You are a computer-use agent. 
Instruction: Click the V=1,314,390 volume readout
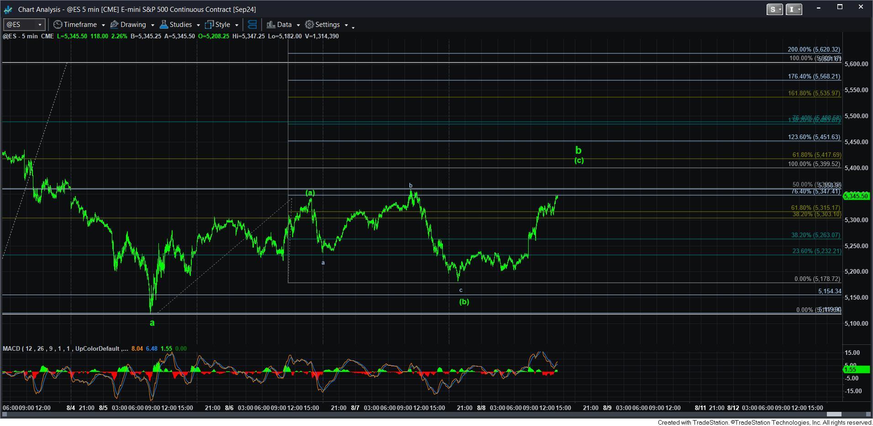coord(322,36)
